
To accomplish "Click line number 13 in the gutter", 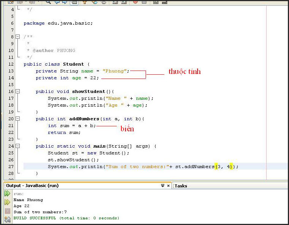I will [11, 71].
